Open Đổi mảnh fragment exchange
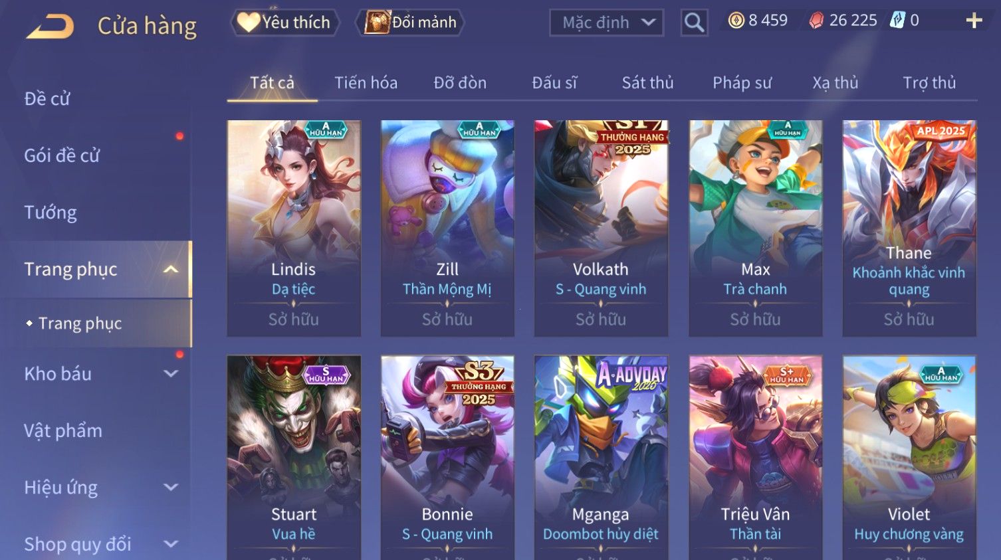Screen dimensions: 1001x560 coord(410,23)
